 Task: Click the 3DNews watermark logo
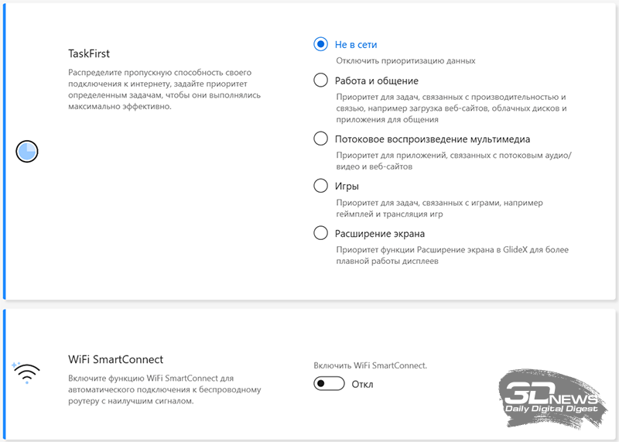tap(552, 399)
